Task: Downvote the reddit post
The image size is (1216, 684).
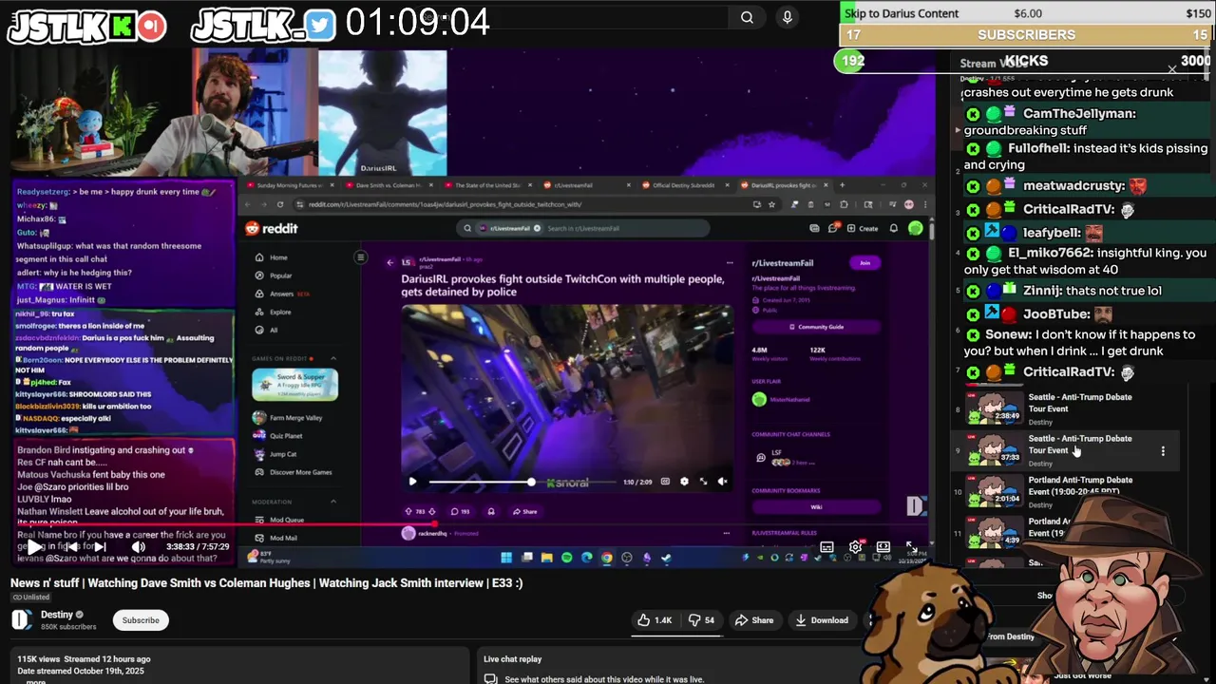Action: [x=432, y=511]
